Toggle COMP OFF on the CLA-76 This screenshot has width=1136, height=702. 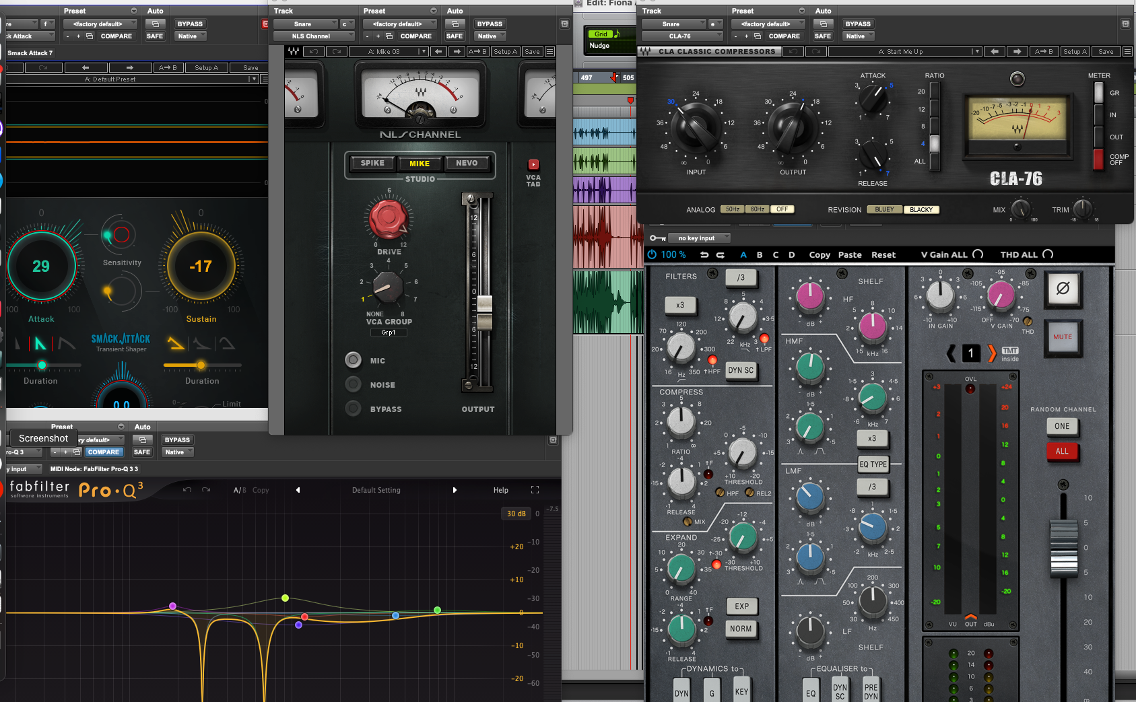click(1099, 159)
